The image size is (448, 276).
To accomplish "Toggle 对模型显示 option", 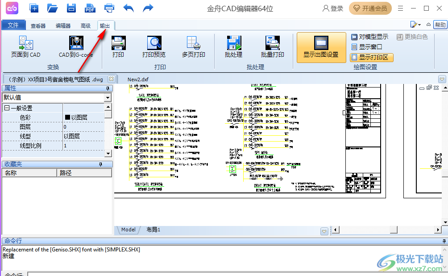I will pyautogui.click(x=370, y=37).
